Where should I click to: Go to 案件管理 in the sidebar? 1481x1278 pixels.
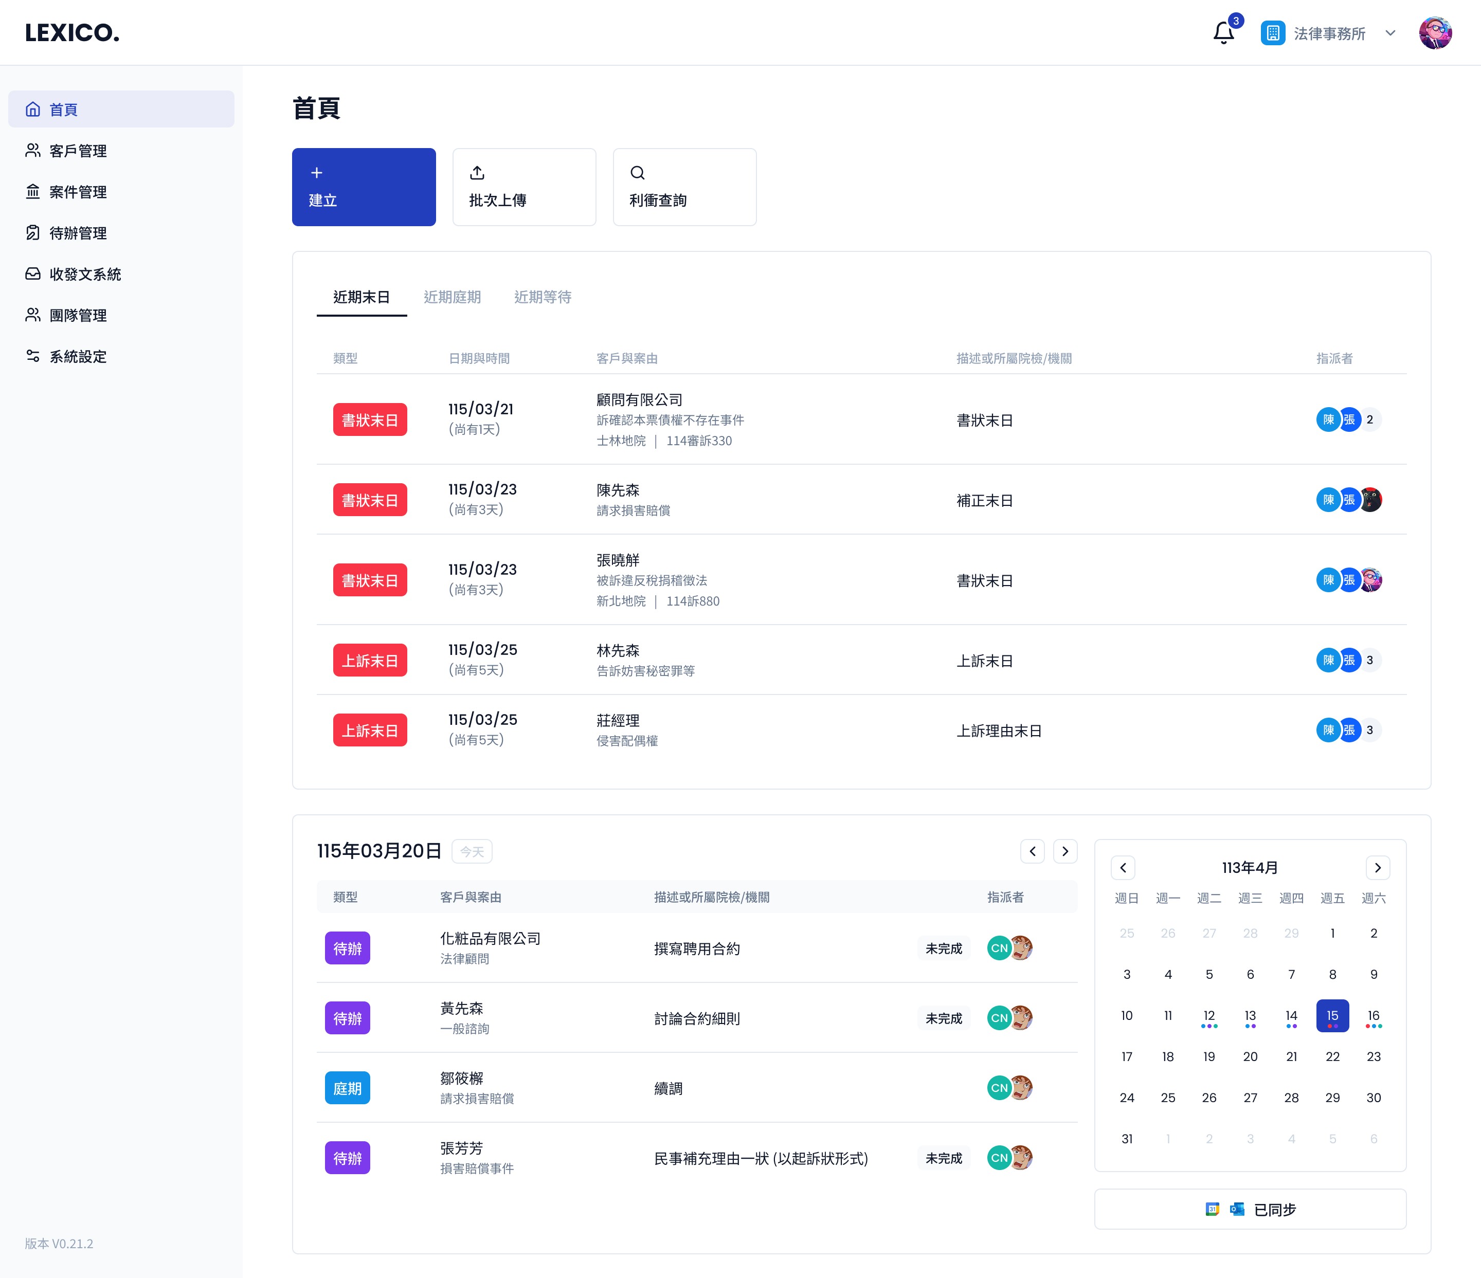77,192
